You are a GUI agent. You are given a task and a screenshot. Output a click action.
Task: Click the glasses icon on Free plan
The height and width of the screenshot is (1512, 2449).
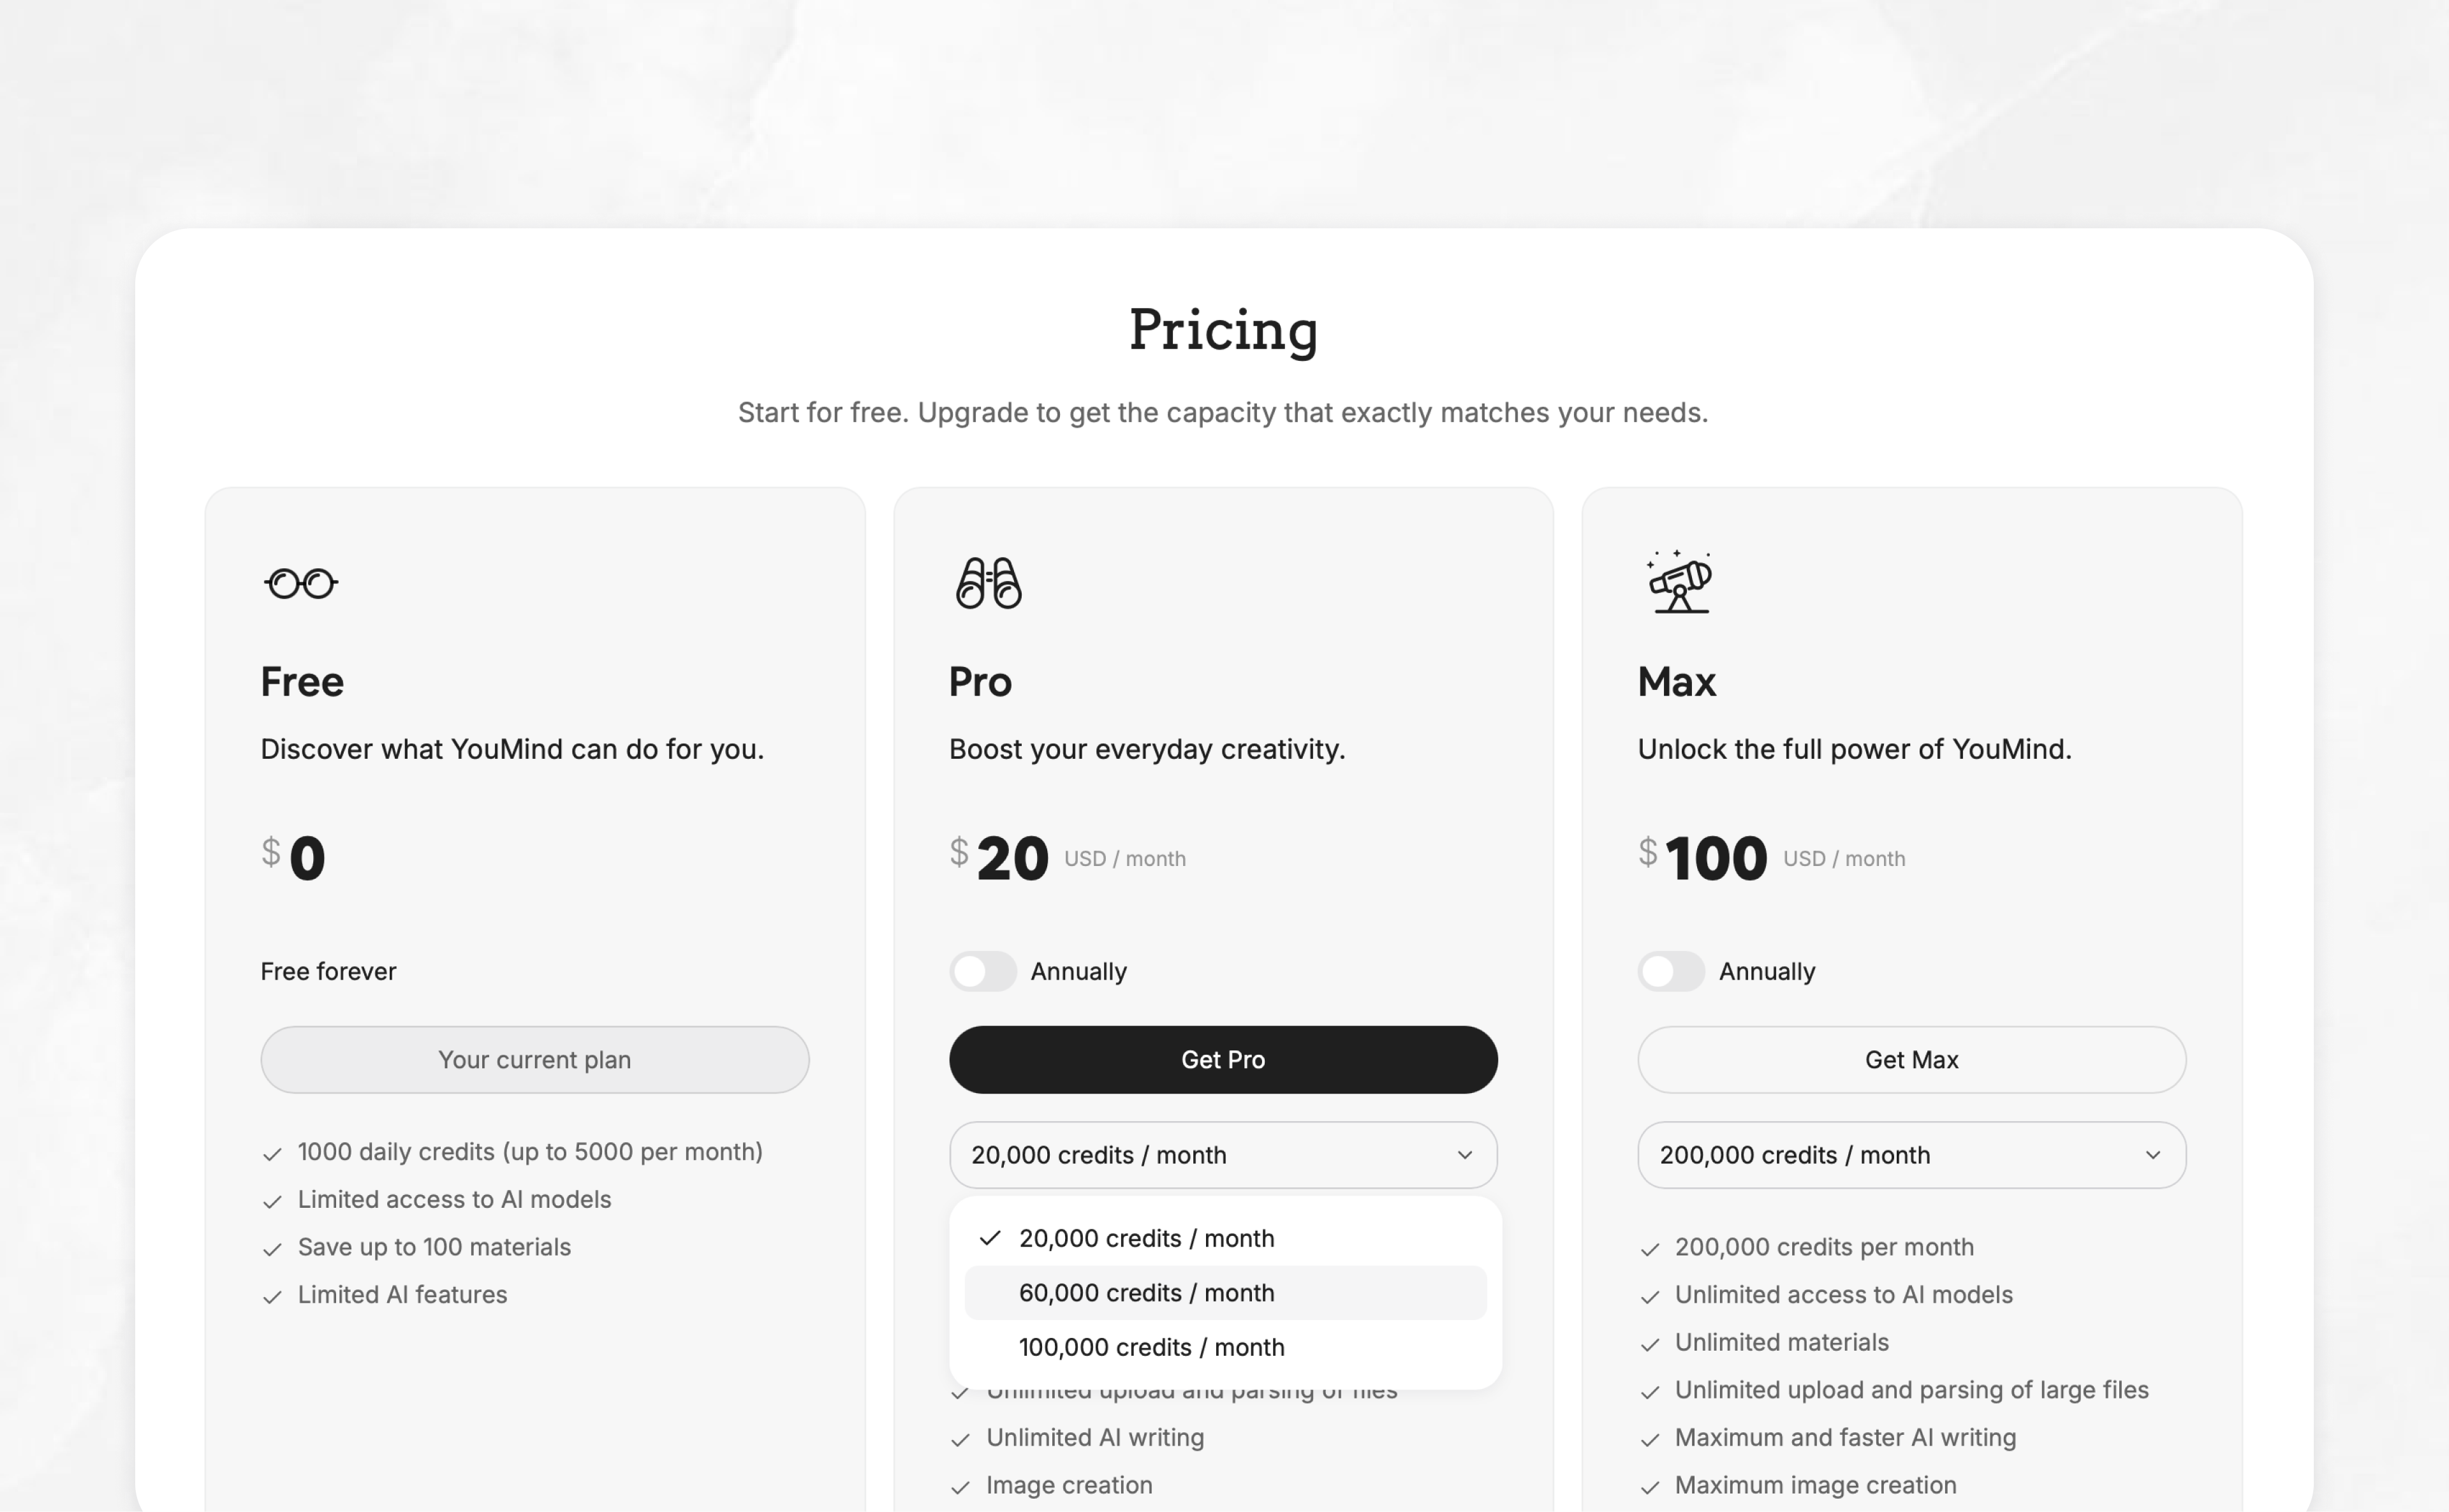point(301,583)
